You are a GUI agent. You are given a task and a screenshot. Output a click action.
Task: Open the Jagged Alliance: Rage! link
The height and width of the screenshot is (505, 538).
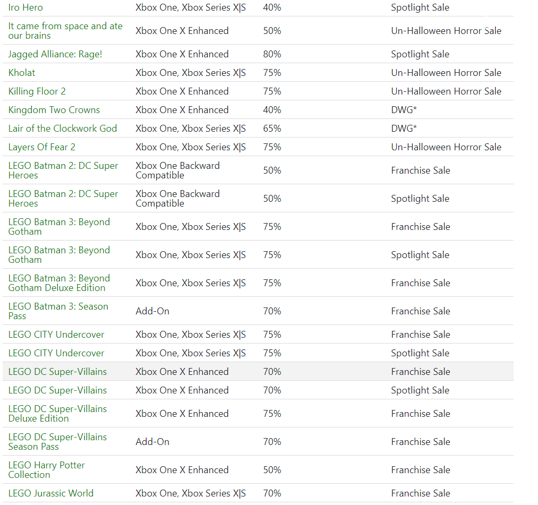(x=55, y=54)
